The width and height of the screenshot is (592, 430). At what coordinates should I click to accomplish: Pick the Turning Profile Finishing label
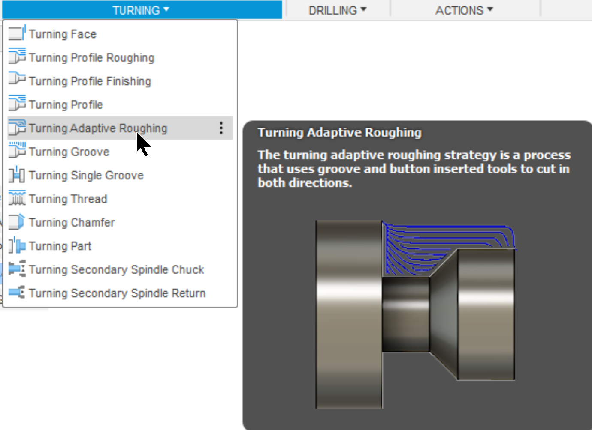pyautogui.click(x=90, y=81)
